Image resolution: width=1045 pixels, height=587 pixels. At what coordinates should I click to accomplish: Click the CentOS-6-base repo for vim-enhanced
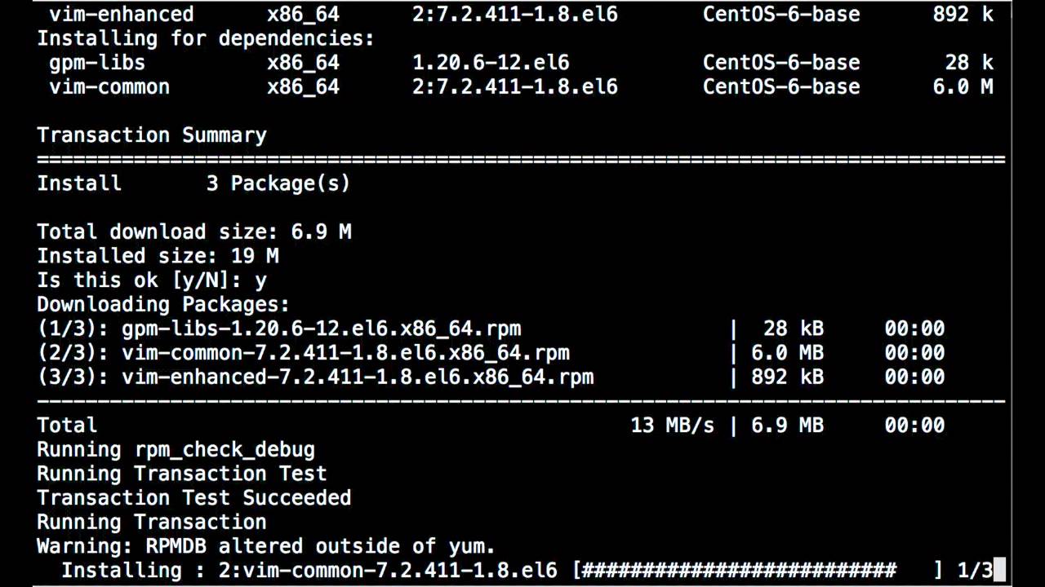coord(780,14)
